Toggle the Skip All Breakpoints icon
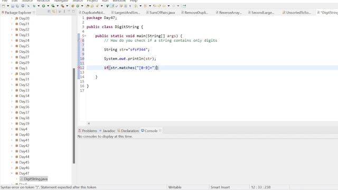This screenshot has height=190, width=338. [x=28, y=6]
